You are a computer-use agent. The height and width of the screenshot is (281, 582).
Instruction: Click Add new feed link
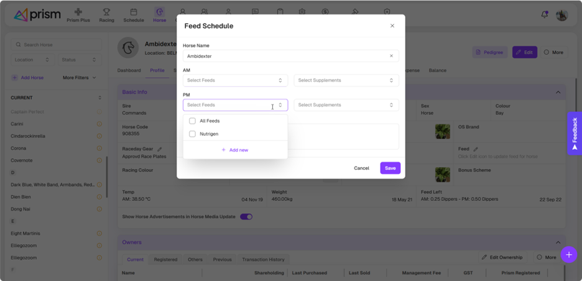235,150
